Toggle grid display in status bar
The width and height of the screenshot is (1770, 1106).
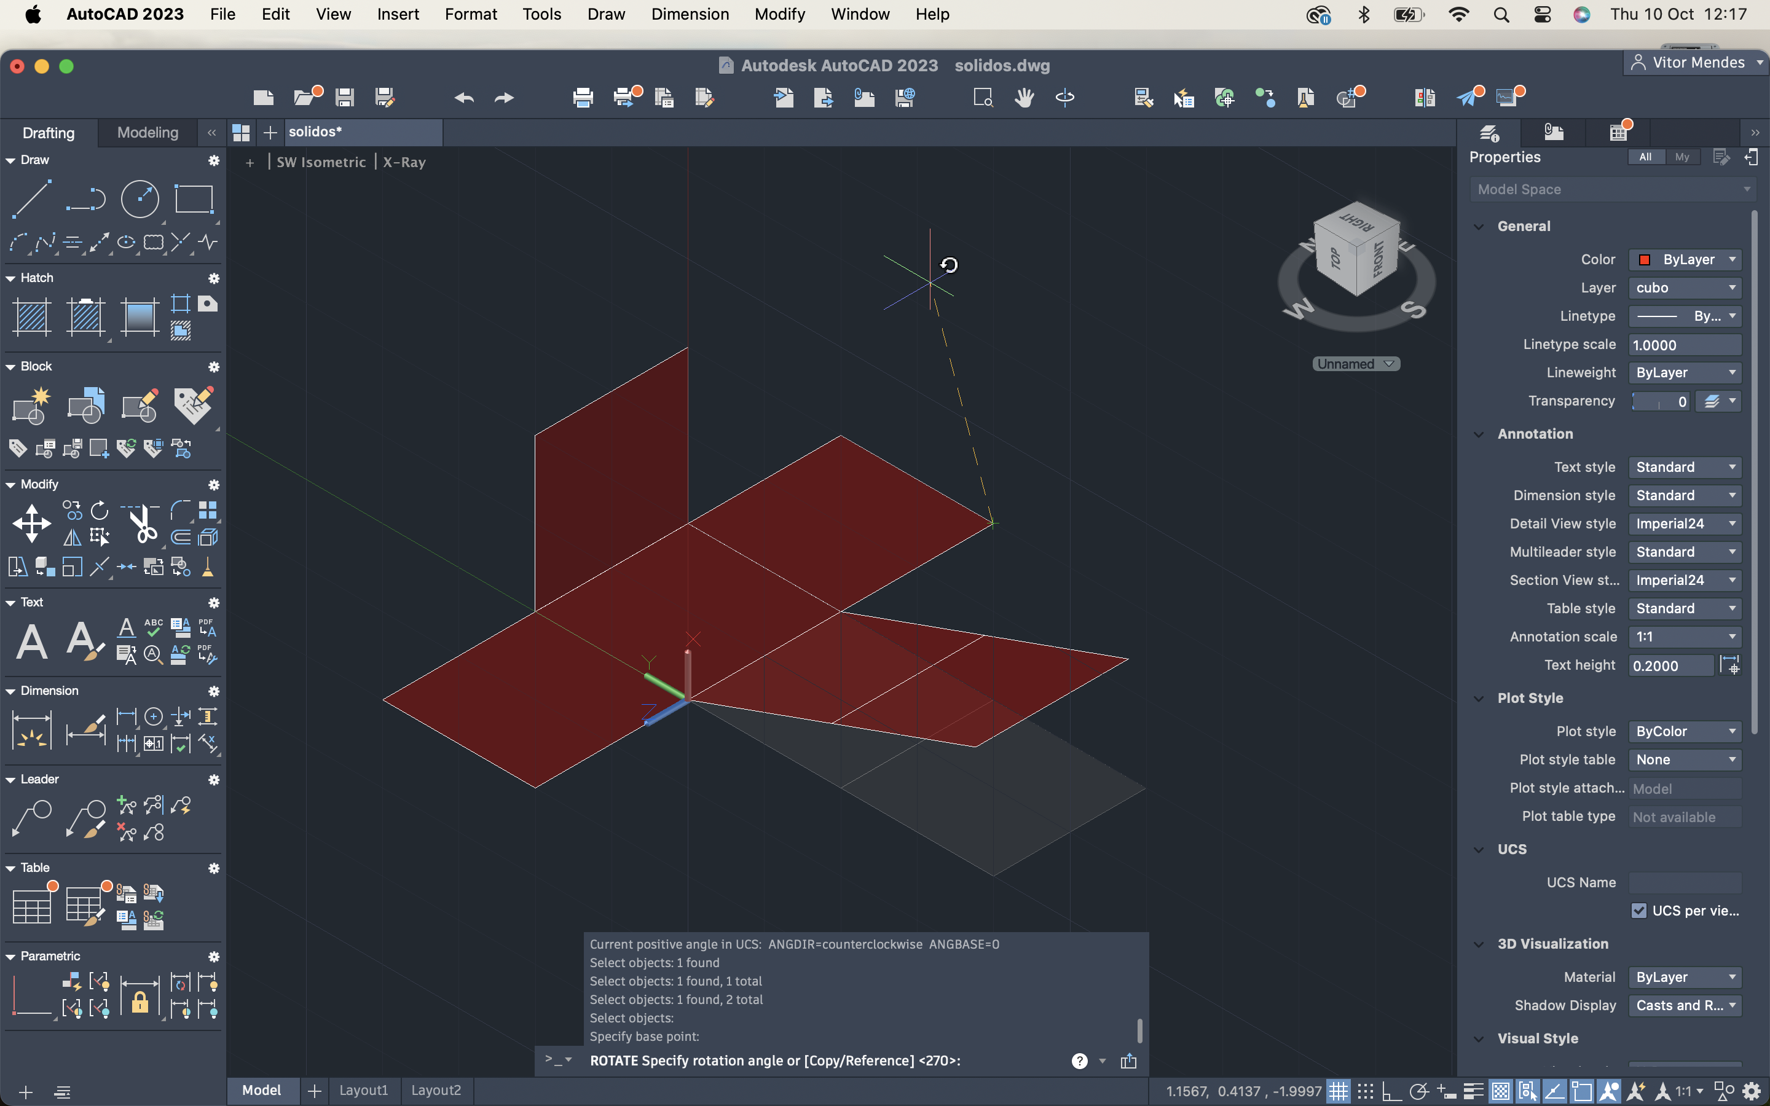pos(1339,1091)
